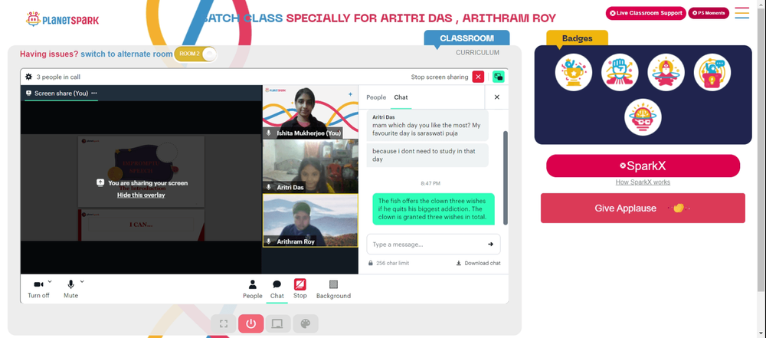Open the CURRICULUM tab
This screenshot has width=766, height=338.
click(477, 52)
